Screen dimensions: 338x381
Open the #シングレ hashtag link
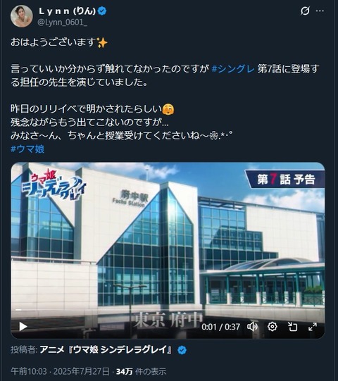[x=233, y=69]
